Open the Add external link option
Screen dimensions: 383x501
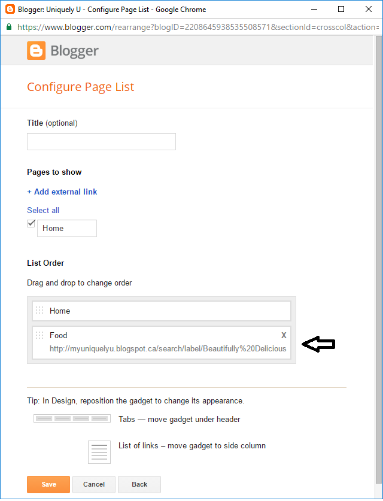tap(62, 192)
